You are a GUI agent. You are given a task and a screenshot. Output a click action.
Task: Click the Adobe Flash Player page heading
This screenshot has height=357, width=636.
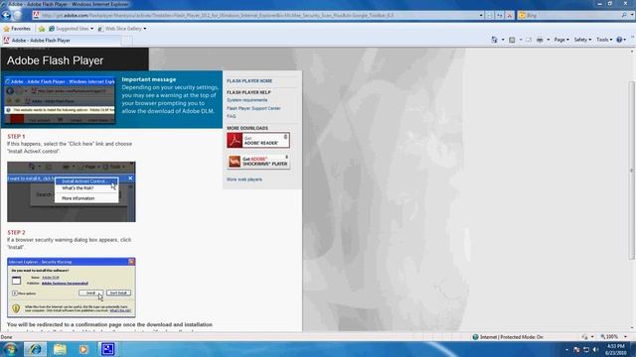(x=55, y=60)
